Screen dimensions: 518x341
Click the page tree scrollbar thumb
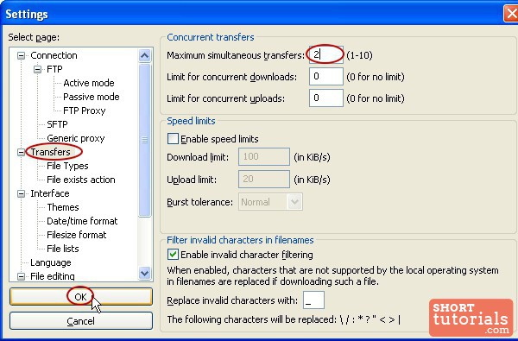click(145, 140)
